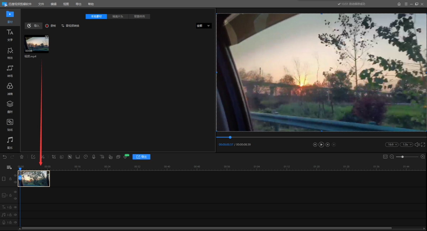Click the trash delete icon in timeline toolbar

pos(22,157)
